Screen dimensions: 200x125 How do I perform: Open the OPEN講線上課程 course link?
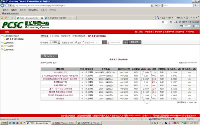[x=60, y=72]
